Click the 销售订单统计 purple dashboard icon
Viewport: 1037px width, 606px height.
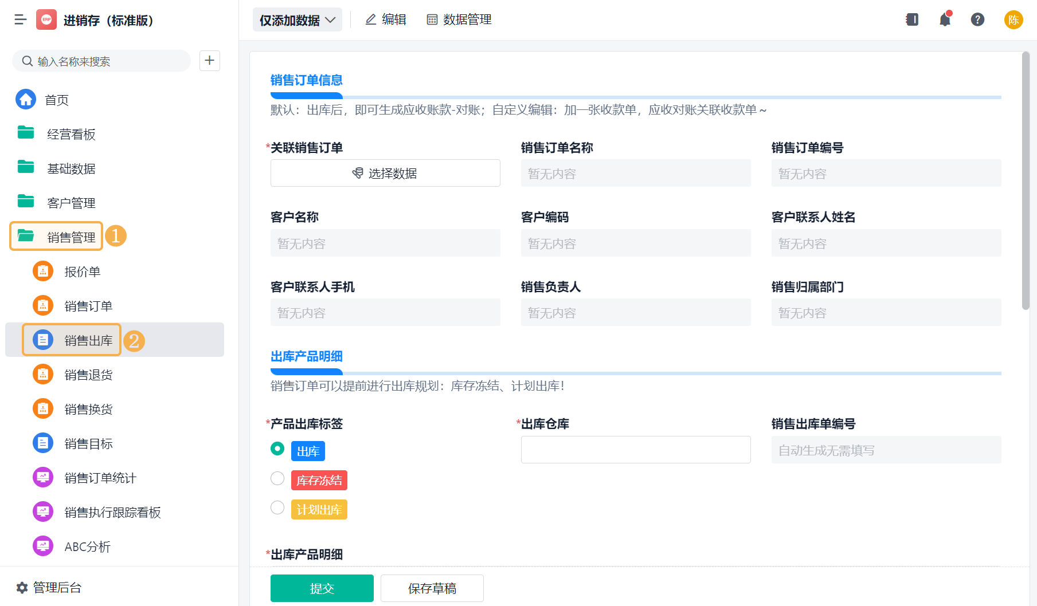[x=43, y=478]
